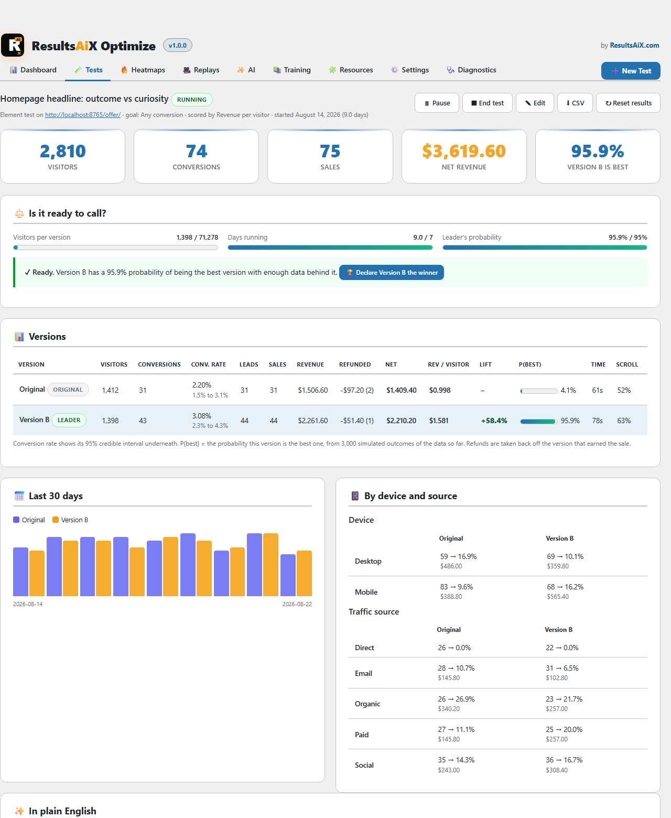Click the Settings gear icon
The image size is (671, 818).
click(x=394, y=70)
